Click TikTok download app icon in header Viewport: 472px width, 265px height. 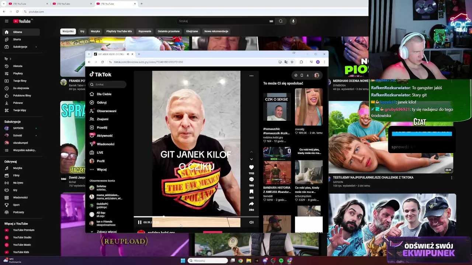tap(308, 75)
